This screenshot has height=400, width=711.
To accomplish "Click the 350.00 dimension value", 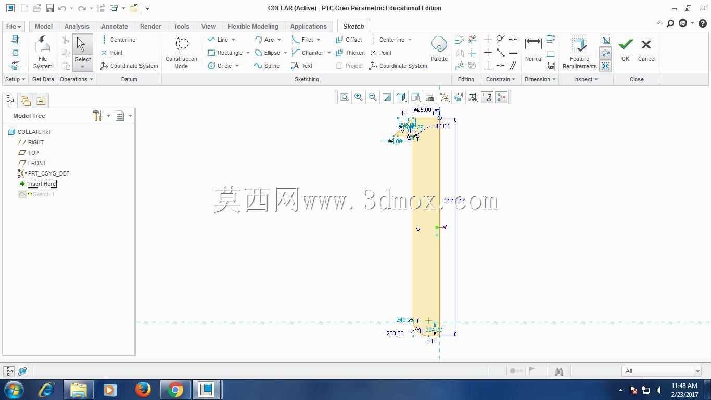I will pos(453,201).
